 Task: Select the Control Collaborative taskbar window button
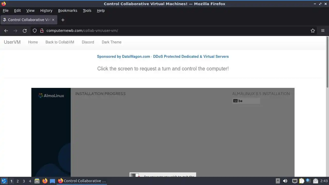point(82,181)
